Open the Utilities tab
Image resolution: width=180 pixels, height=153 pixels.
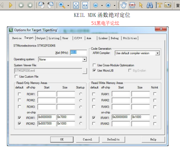click(130, 38)
